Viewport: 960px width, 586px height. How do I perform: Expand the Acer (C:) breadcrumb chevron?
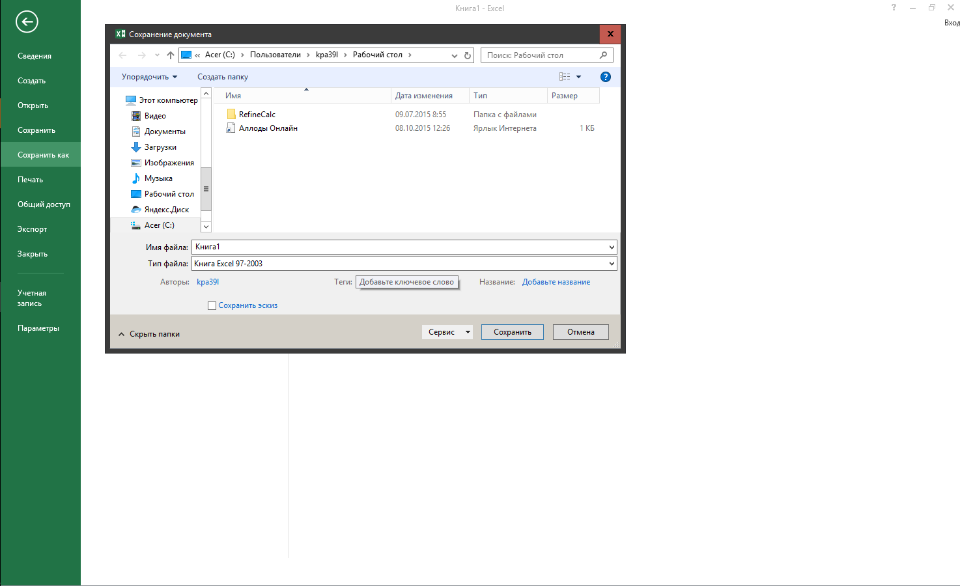tap(242, 55)
